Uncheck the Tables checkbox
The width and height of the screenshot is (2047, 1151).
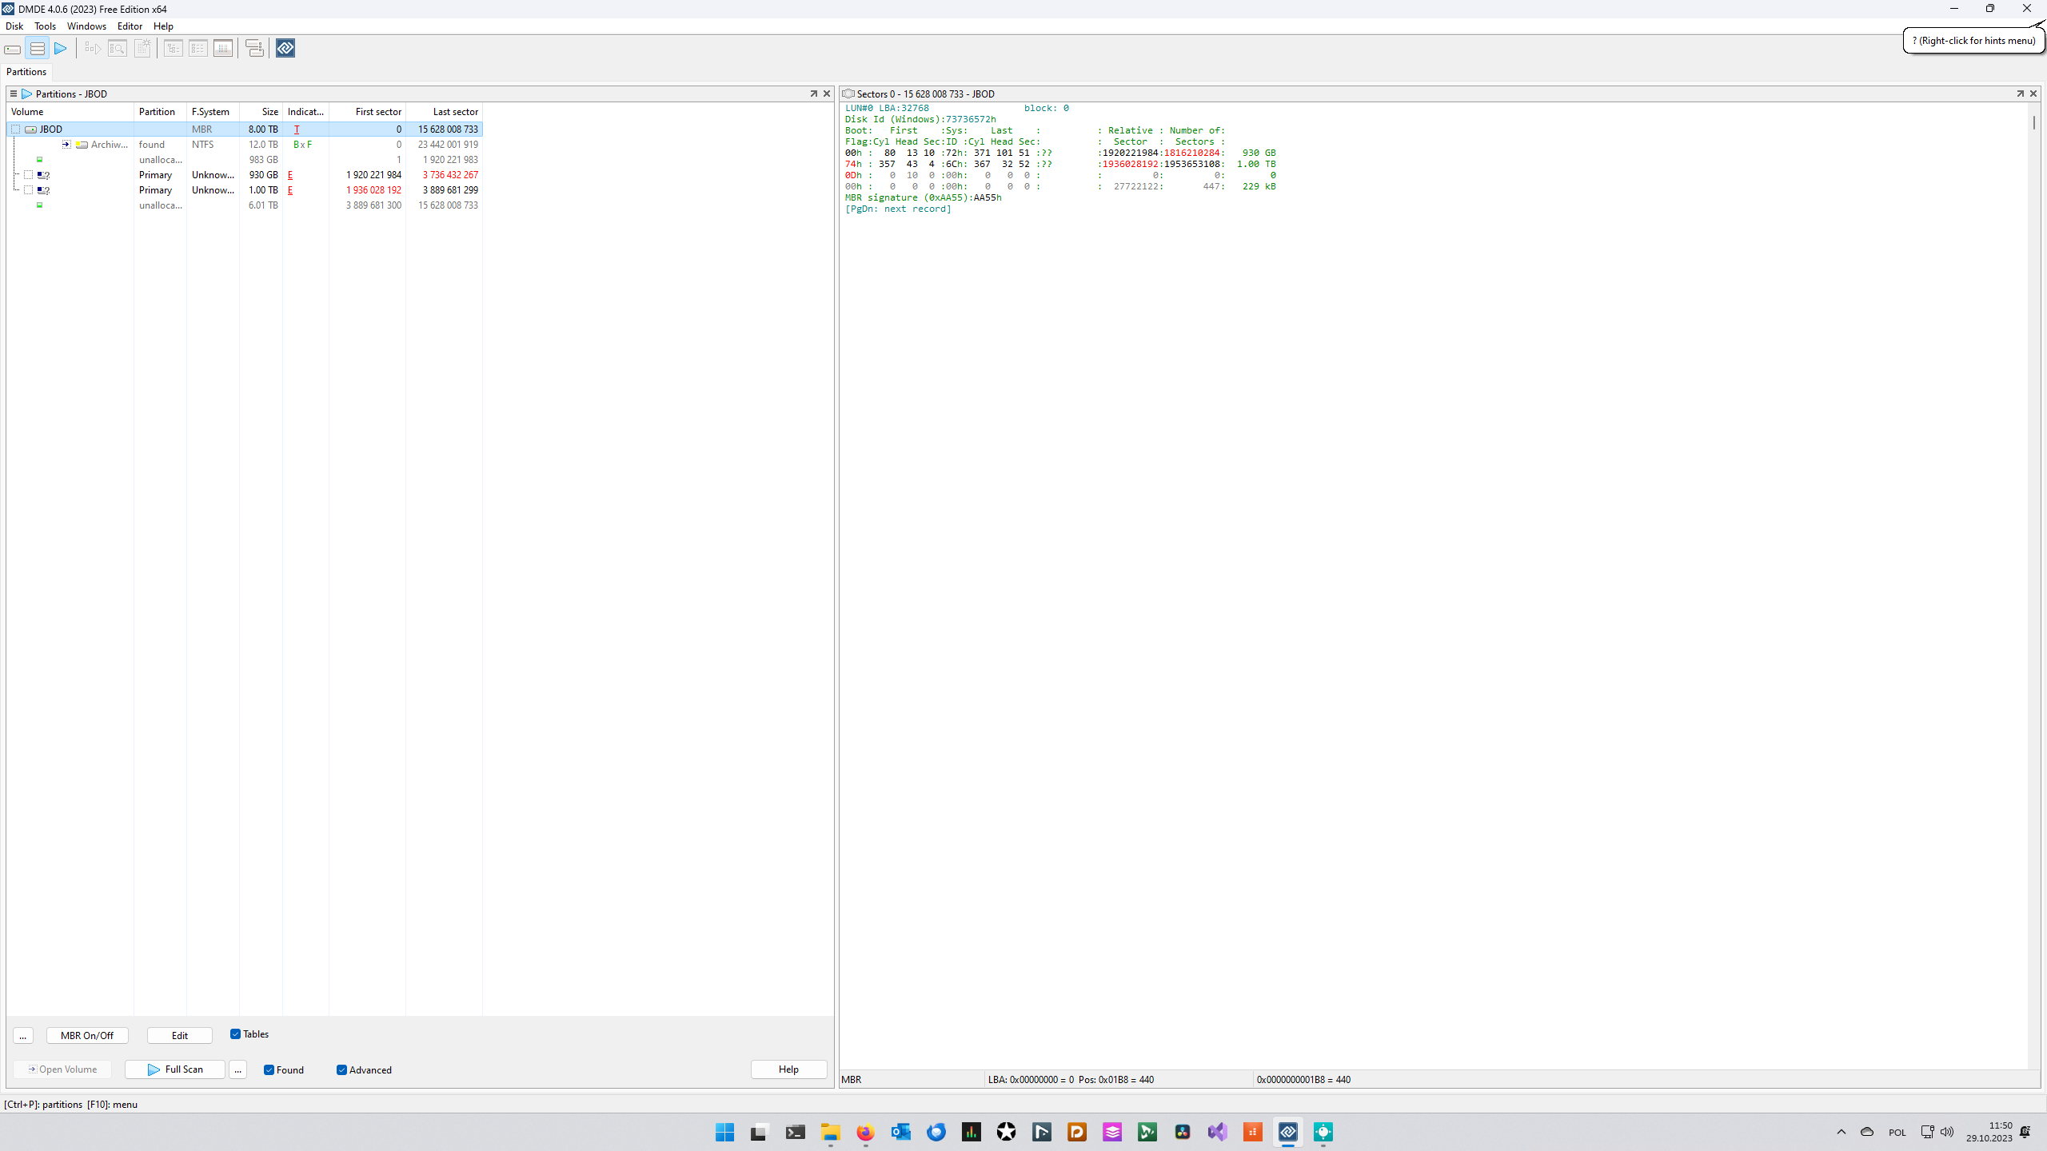[x=235, y=1034]
